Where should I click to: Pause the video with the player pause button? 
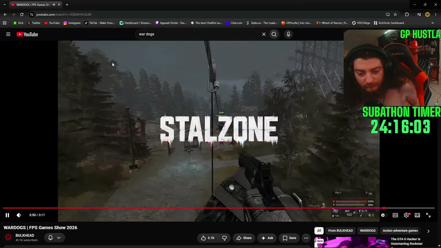point(7,215)
